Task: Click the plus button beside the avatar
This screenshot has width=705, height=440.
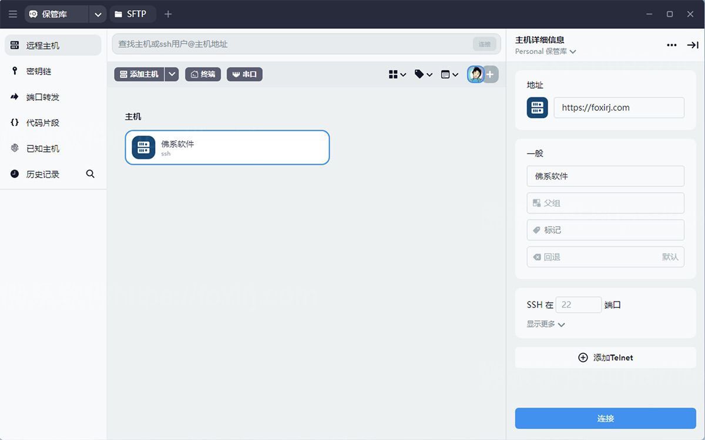Action: tap(491, 75)
